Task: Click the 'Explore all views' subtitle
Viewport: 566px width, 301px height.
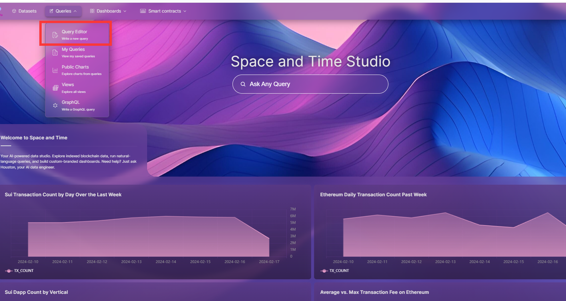Action: pyautogui.click(x=74, y=92)
